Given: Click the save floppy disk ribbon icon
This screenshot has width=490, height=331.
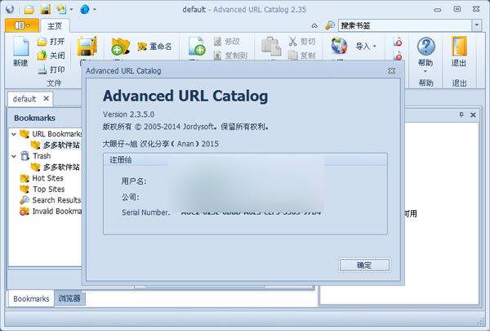Looking at the screenshot, I should (87, 47).
